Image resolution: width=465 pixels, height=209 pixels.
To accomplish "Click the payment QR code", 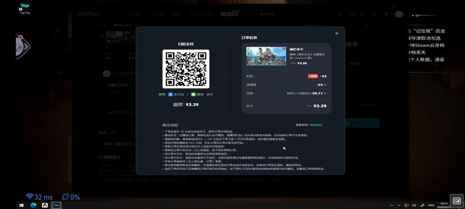I will point(186,69).
